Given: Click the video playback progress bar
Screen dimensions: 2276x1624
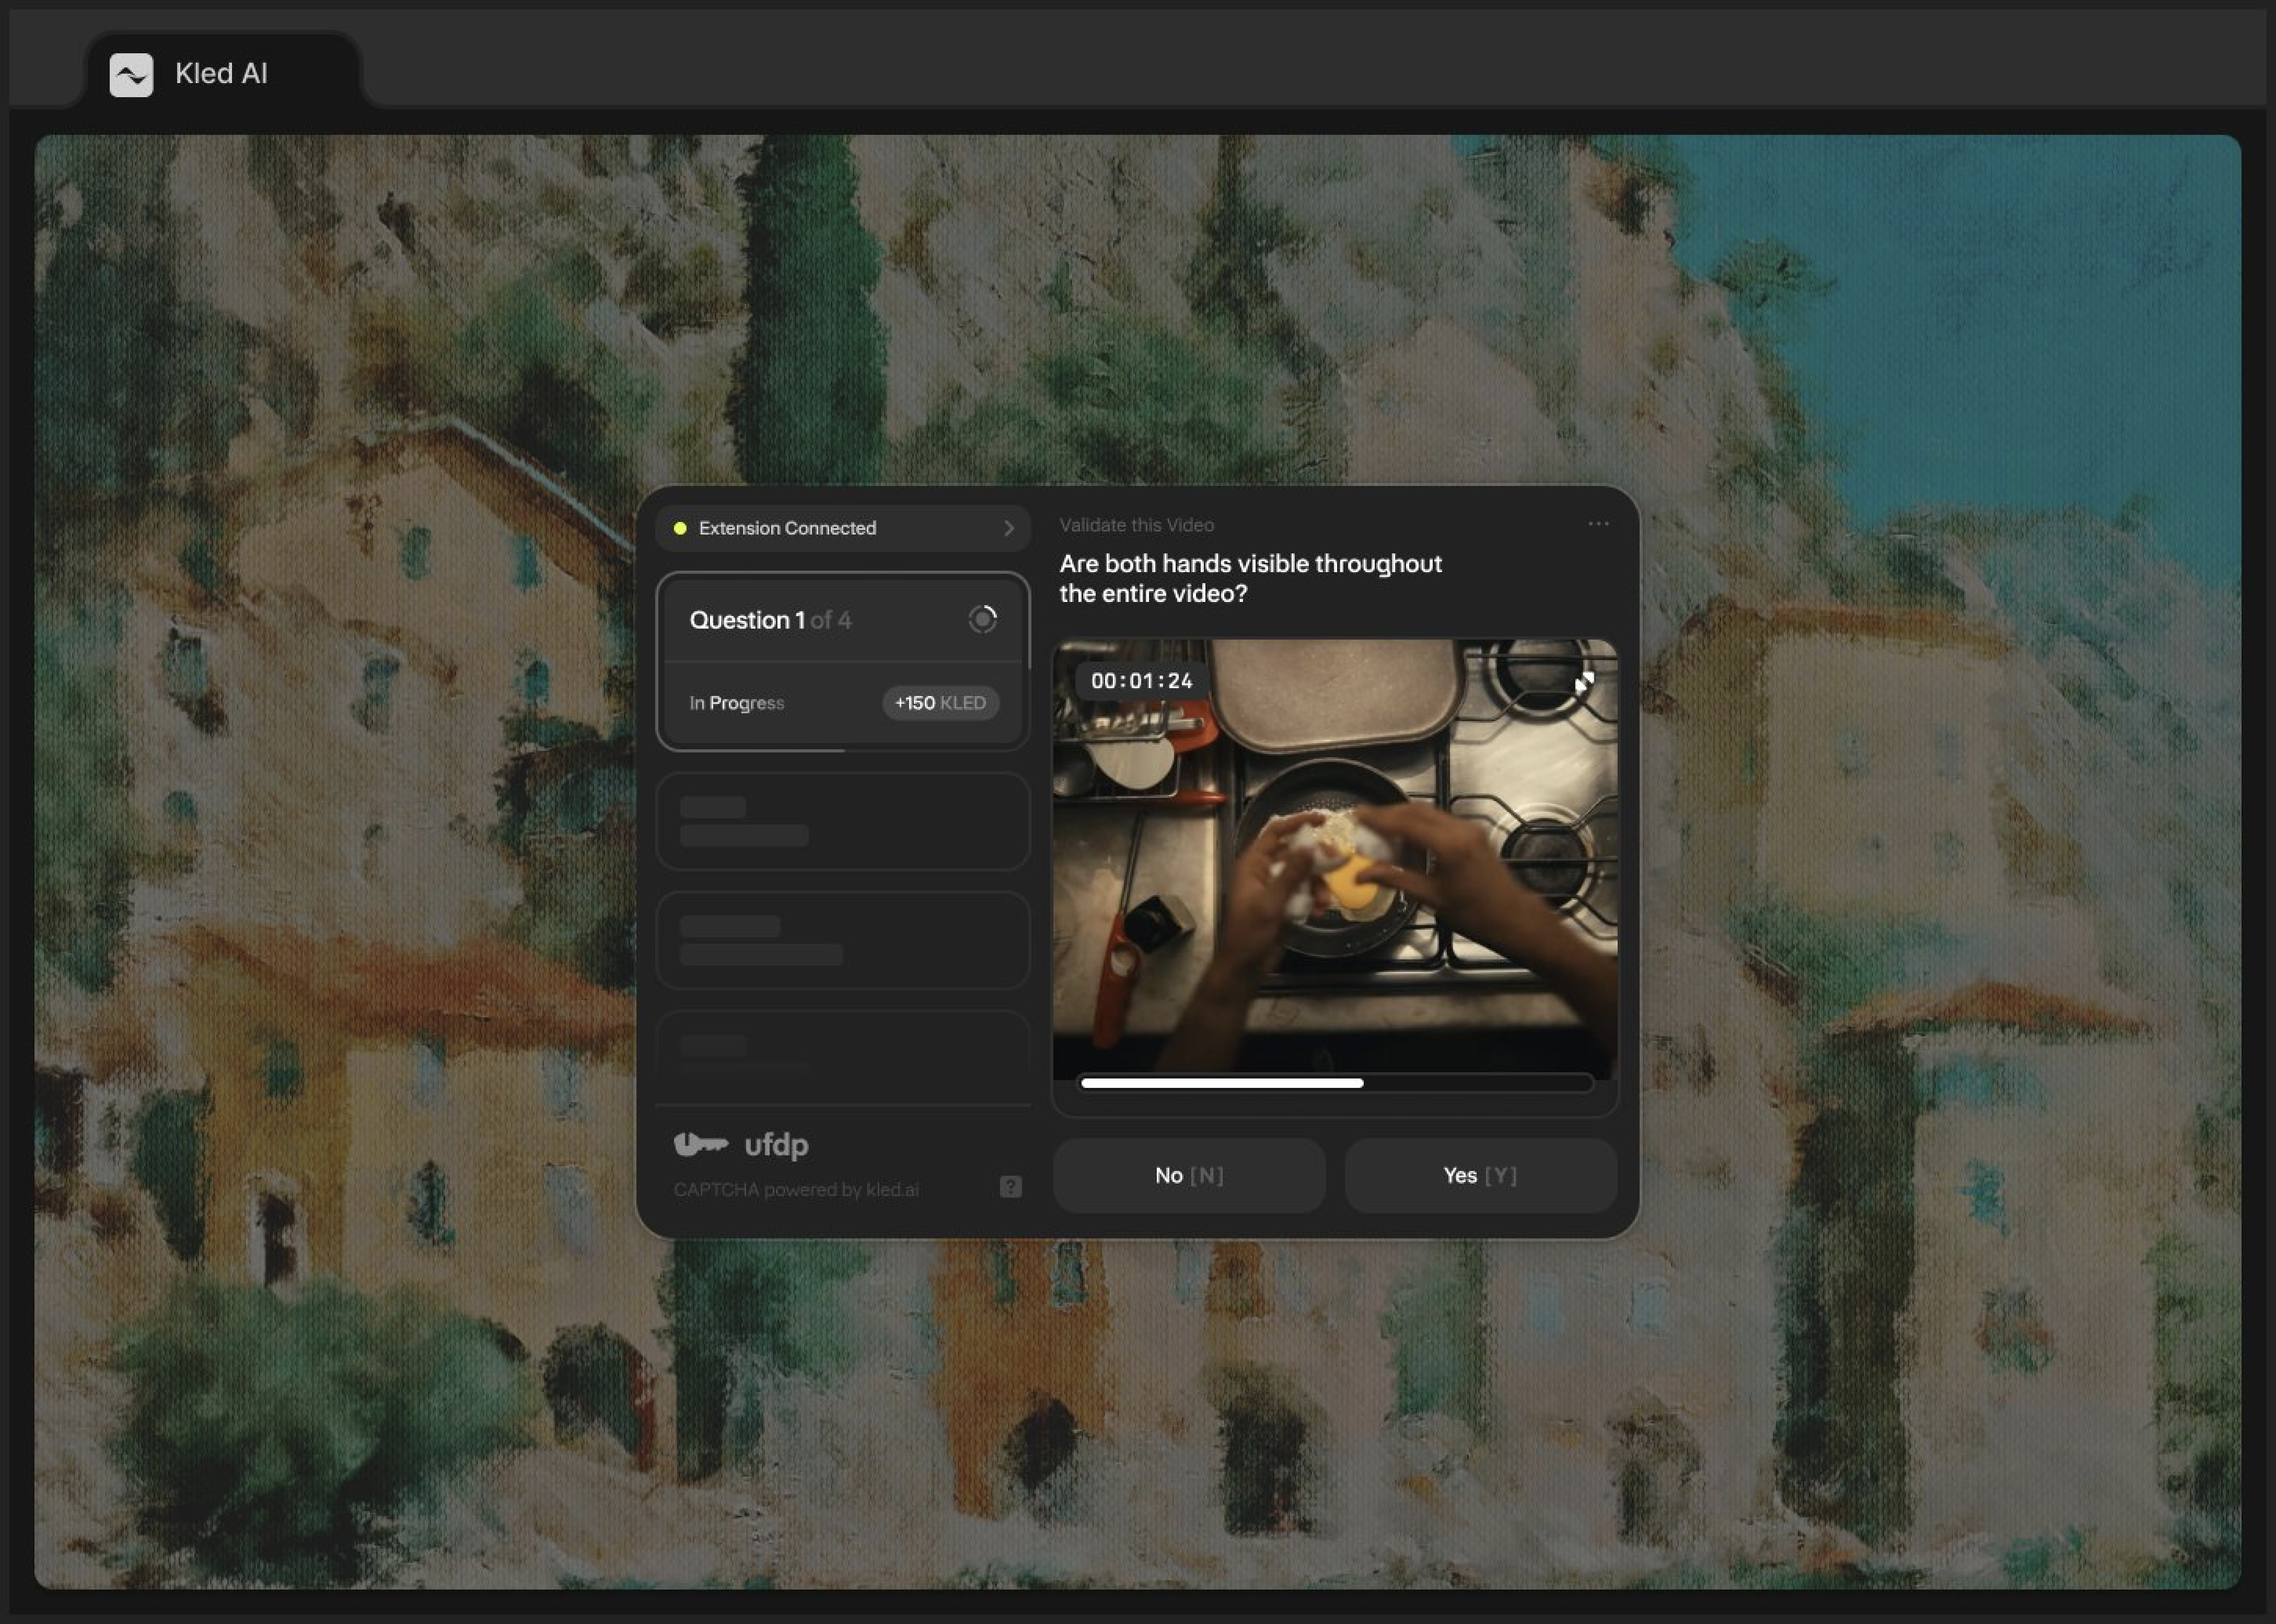Looking at the screenshot, I should click(x=1336, y=1083).
